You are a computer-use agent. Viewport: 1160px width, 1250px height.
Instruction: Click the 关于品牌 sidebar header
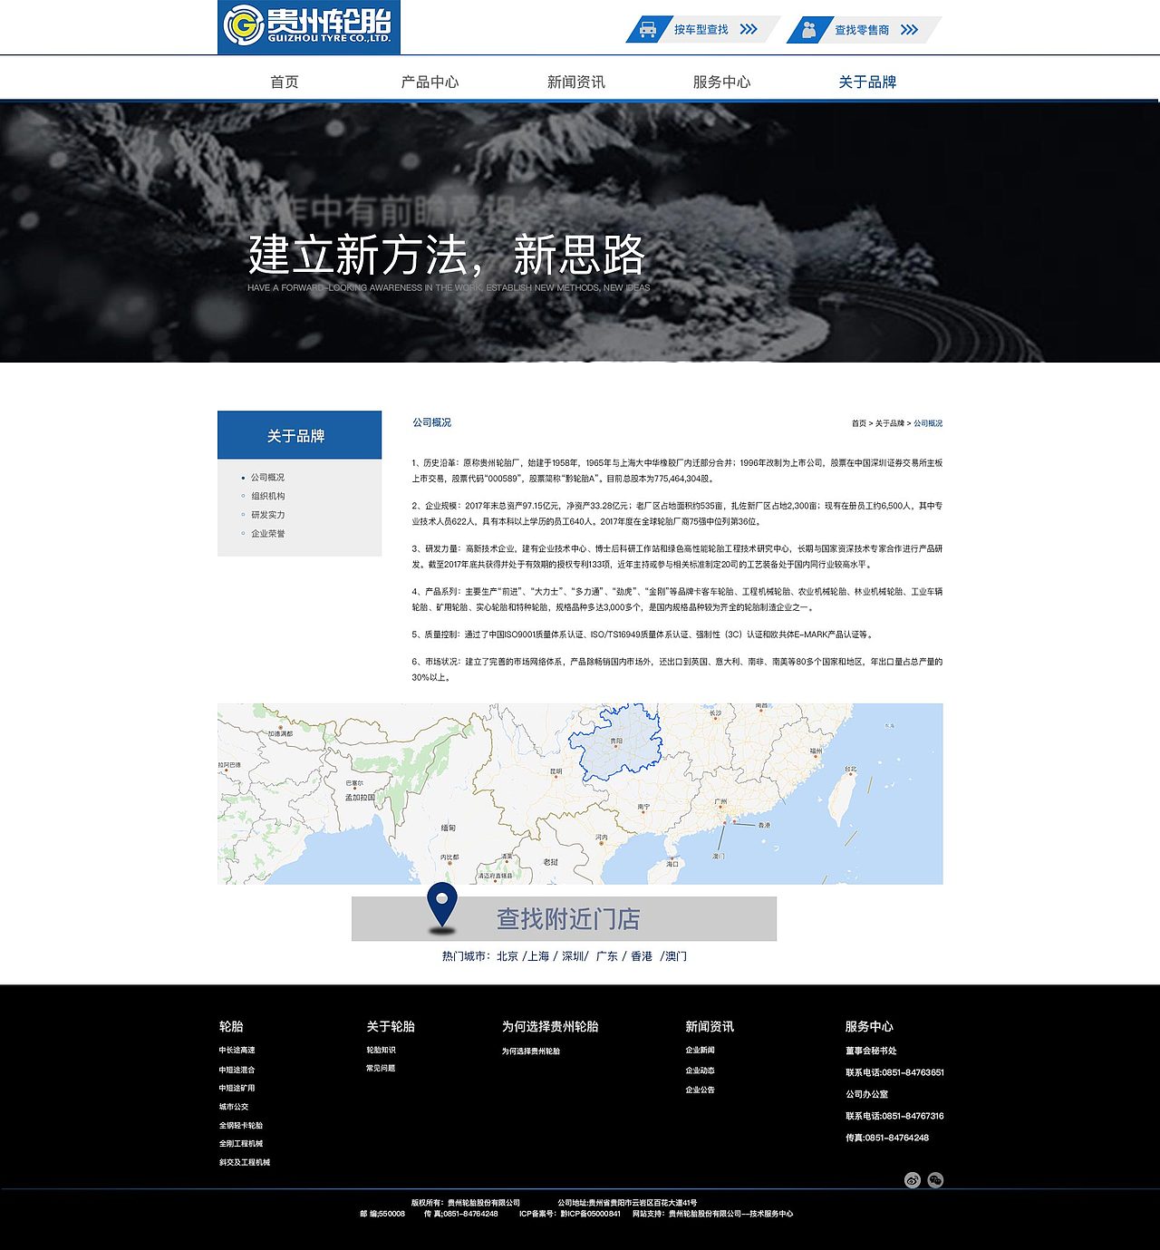click(x=299, y=435)
